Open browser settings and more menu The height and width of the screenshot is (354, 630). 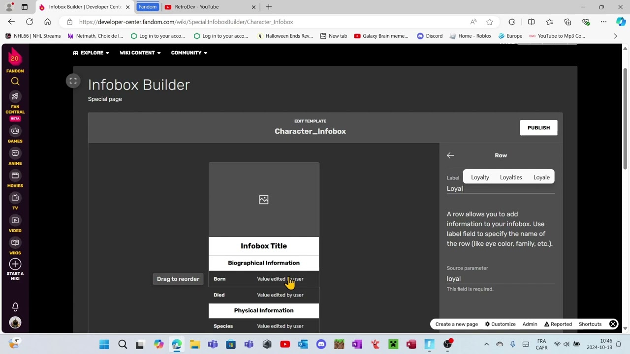604,22
